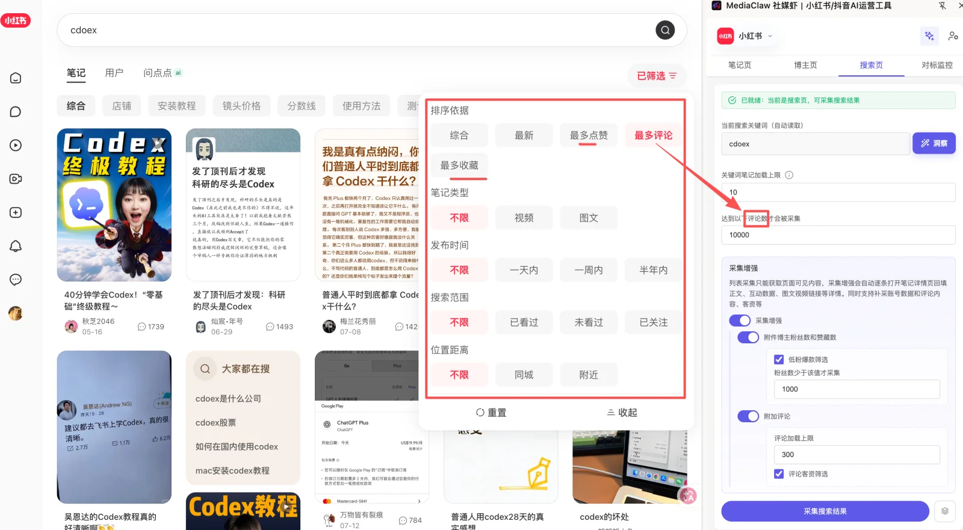Toggle the 已筛选 filter dropdown
Image resolution: width=963 pixels, height=530 pixels.
(x=657, y=76)
